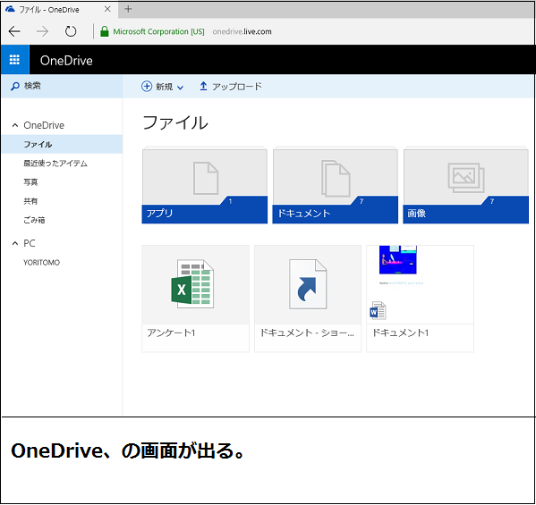Go back with the browser back arrow
This screenshot has height=505, width=536.
click(x=14, y=31)
